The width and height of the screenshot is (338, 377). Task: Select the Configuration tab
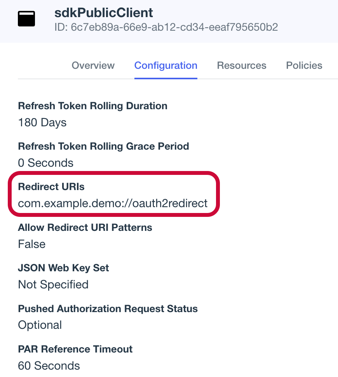(x=166, y=65)
